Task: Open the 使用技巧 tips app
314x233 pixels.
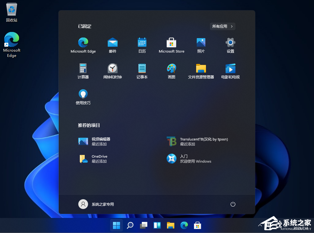Action: [83, 97]
